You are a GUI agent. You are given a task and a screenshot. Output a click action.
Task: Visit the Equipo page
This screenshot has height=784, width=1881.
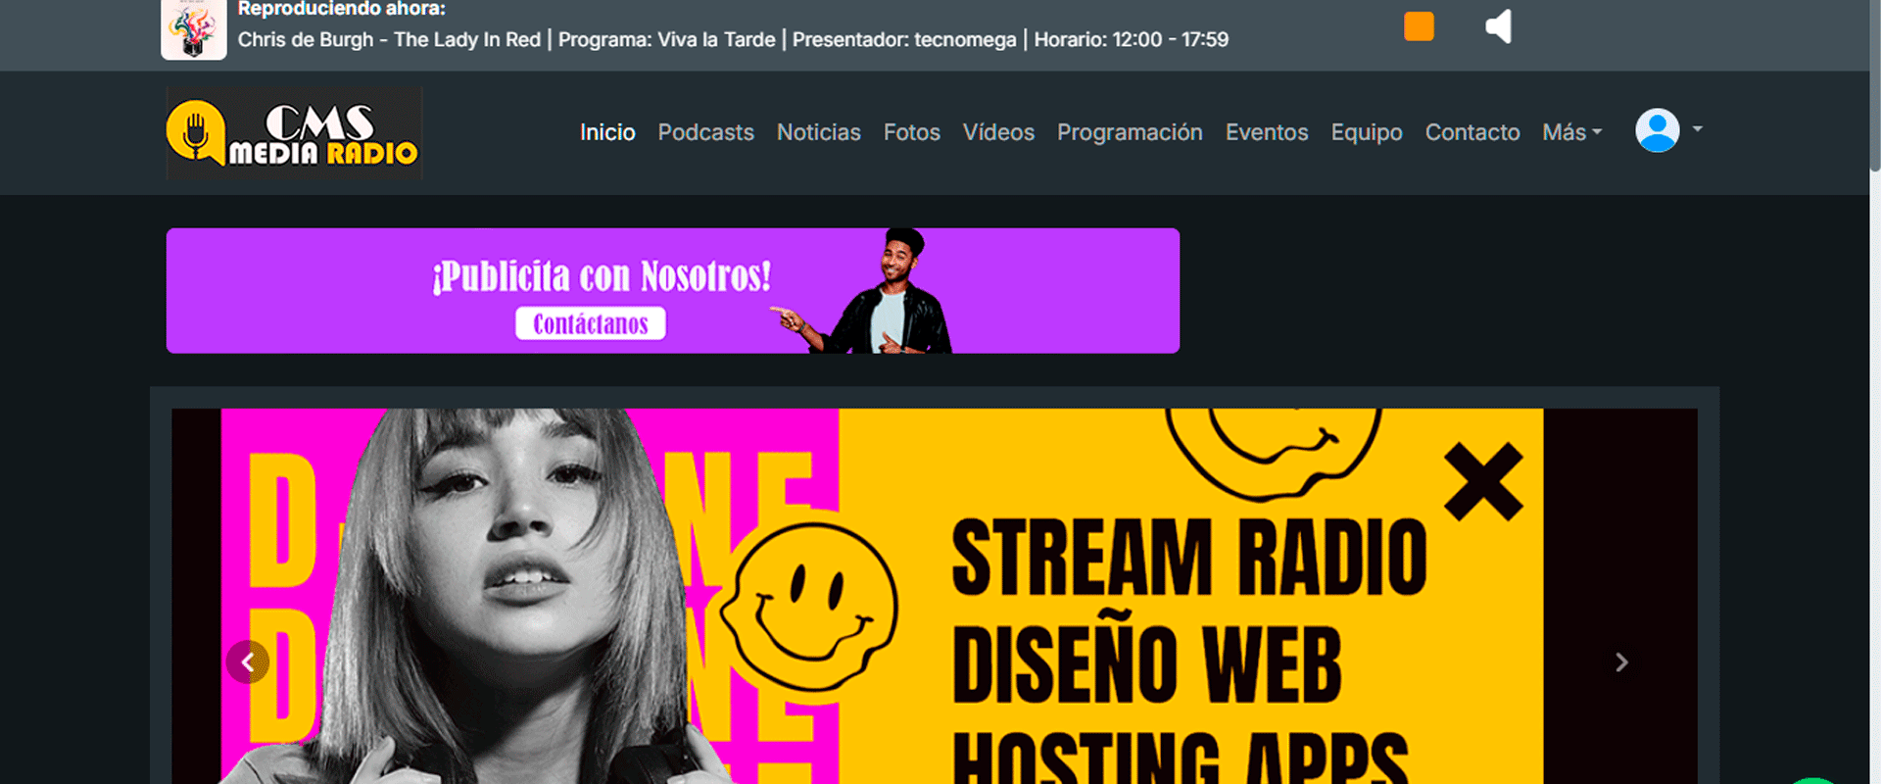pos(1367,132)
